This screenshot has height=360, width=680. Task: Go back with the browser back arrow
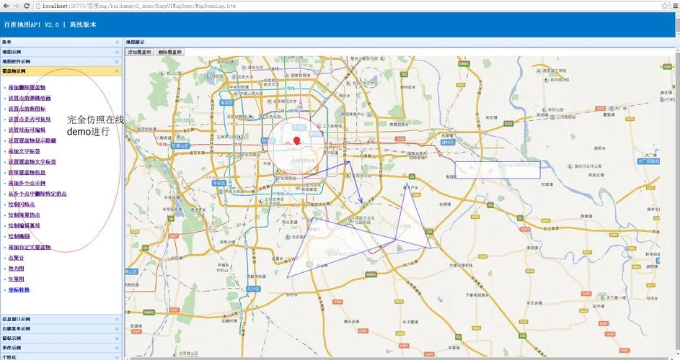(6, 6)
